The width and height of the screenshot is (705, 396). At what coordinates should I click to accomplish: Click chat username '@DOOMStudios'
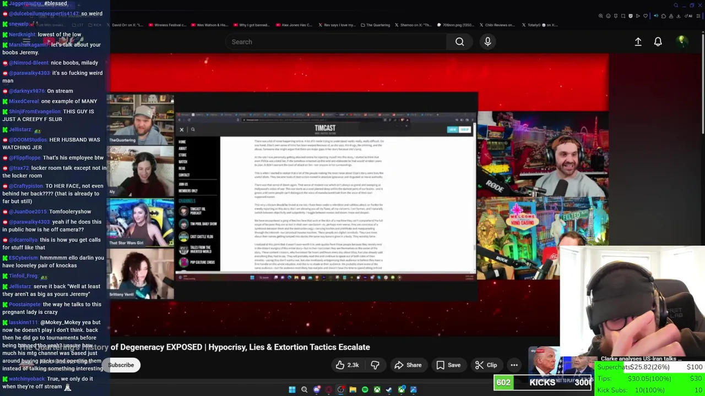(28, 140)
